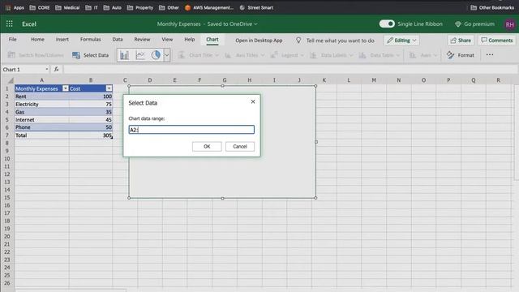Image resolution: width=519 pixels, height=292 pixels.
Task: Choose the pie chart type icon
Action: (156, 55)
